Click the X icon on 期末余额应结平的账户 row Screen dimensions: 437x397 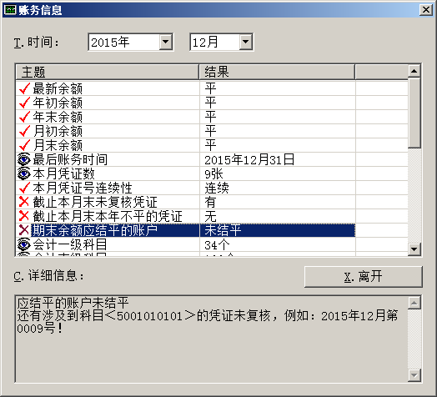(x=24, y=230)
